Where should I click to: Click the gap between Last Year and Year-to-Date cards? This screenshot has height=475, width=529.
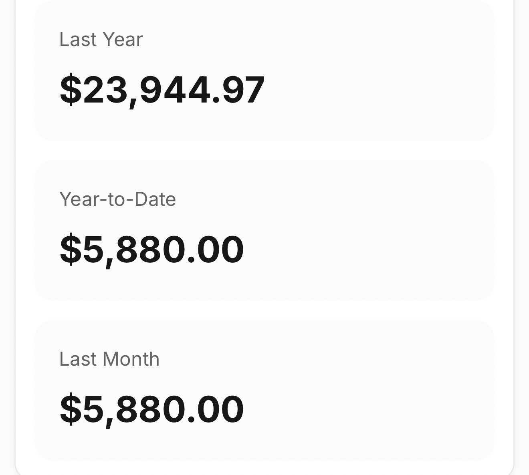coord(264,151)
